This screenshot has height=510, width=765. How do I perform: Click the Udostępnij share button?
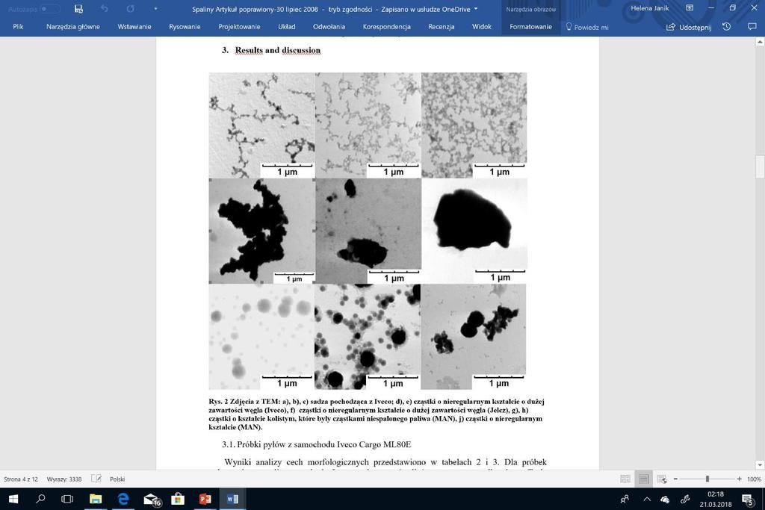pos(689,27)
